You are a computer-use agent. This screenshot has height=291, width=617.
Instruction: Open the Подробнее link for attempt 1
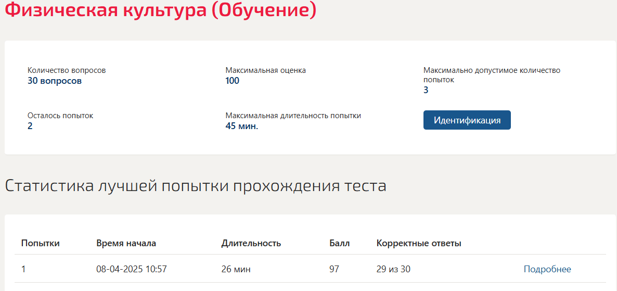coord(547,269)
